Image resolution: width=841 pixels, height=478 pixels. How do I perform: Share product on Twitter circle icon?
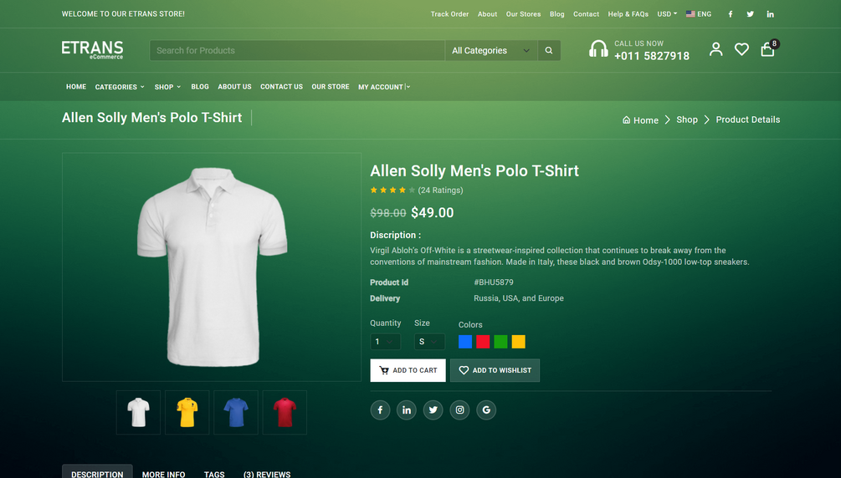tap(433, 410)
